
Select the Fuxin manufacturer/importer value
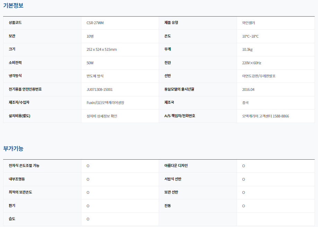click(105, 103)
